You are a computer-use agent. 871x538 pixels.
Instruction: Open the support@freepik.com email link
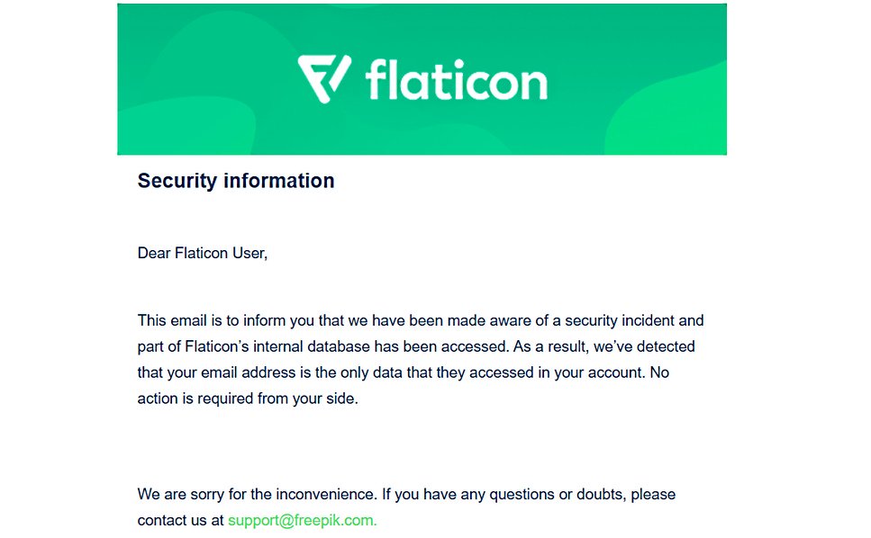[x=302, y=520]
